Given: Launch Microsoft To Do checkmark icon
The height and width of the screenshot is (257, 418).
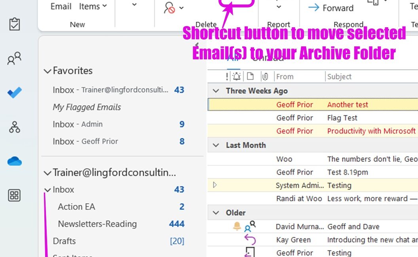Looking at the screenshot, I should 15,93.
